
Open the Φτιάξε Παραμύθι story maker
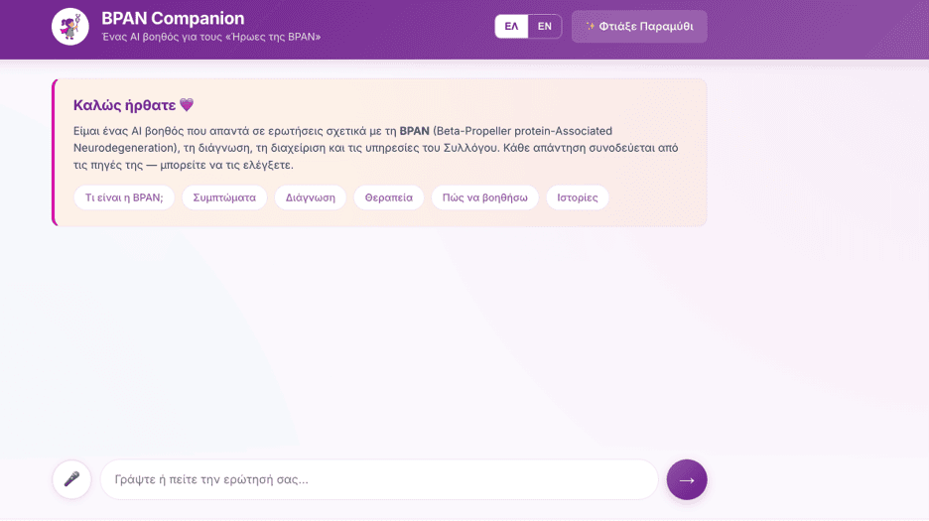639,27
